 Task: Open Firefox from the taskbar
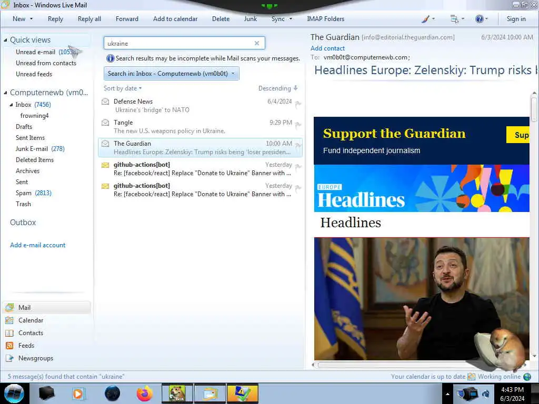(x=144, y=393)
